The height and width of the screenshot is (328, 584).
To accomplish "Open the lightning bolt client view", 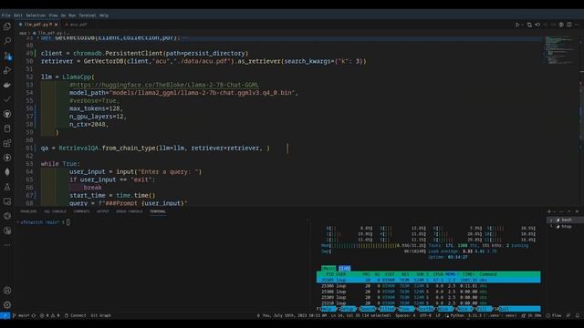I will tap(7, 158).
